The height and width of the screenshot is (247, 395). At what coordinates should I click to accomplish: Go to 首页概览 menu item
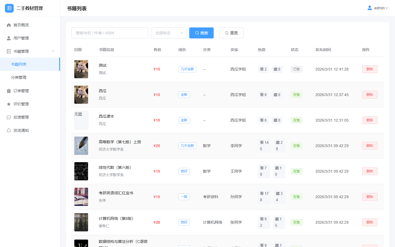click(x=30, y=25)
